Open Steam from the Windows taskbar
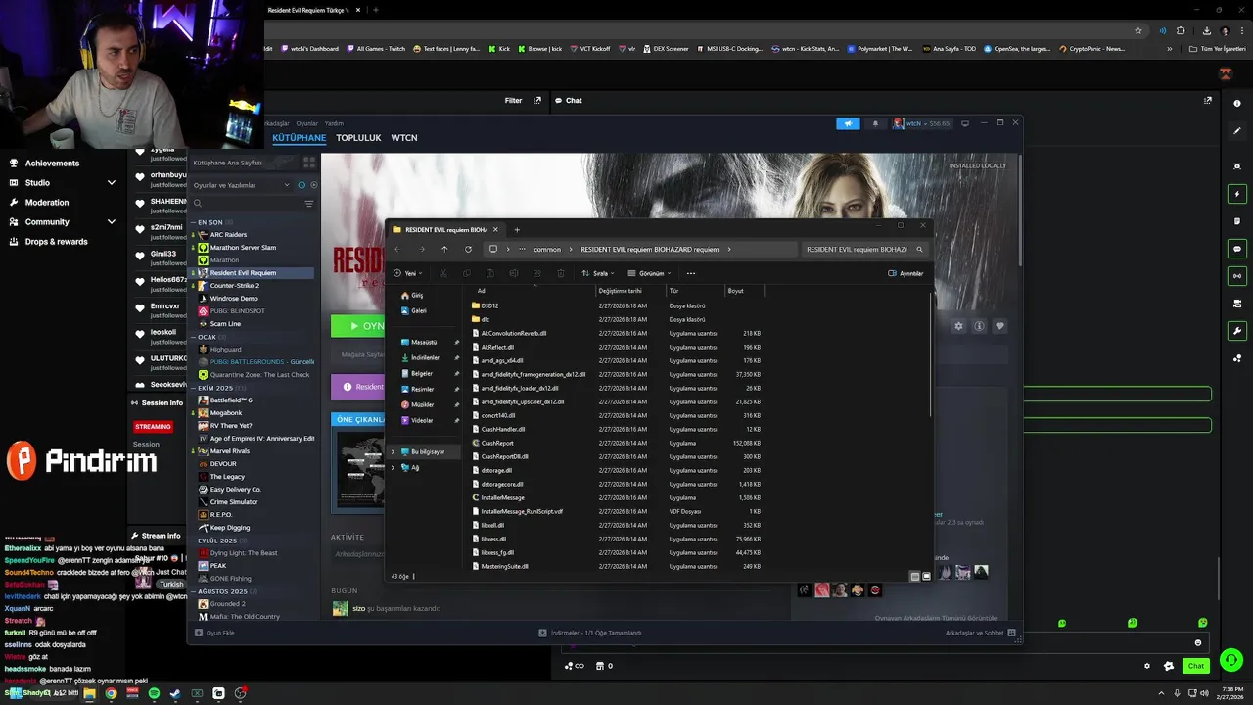The width and height of the screenshot is (1253, 705). click(175, 693)
